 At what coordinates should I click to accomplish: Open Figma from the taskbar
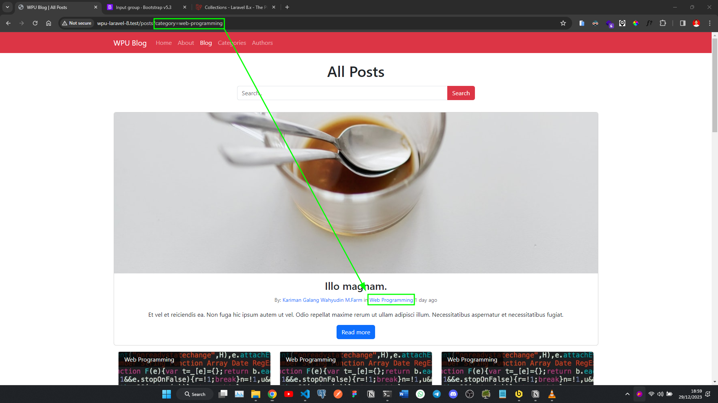click(x=355, y=394)
